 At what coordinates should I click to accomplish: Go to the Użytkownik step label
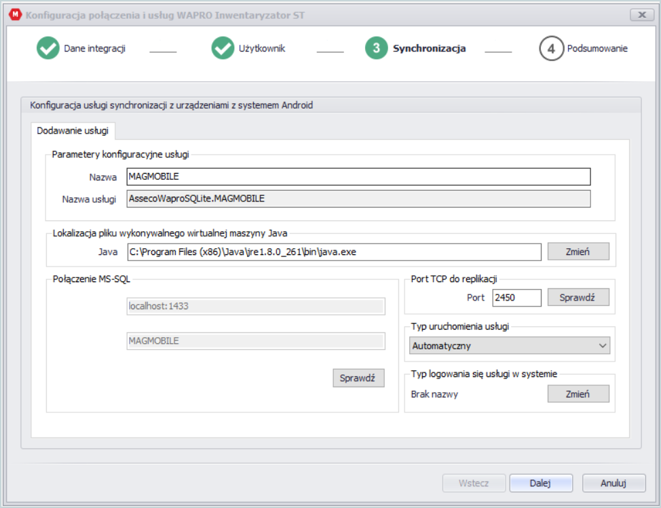point(262,48)
